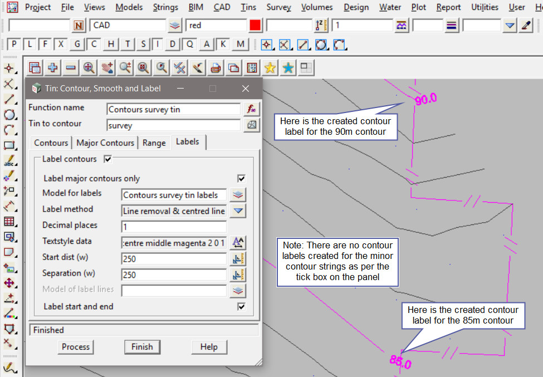Image resolution: width=543 pixels, height=377 pixels.
Task: Toggle the M snap letter button
Action: coord(241,44)
